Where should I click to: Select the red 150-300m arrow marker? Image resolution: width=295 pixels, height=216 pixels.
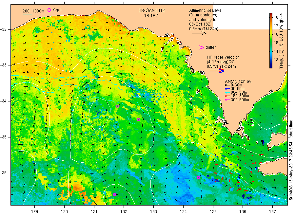tap(227, 96)
